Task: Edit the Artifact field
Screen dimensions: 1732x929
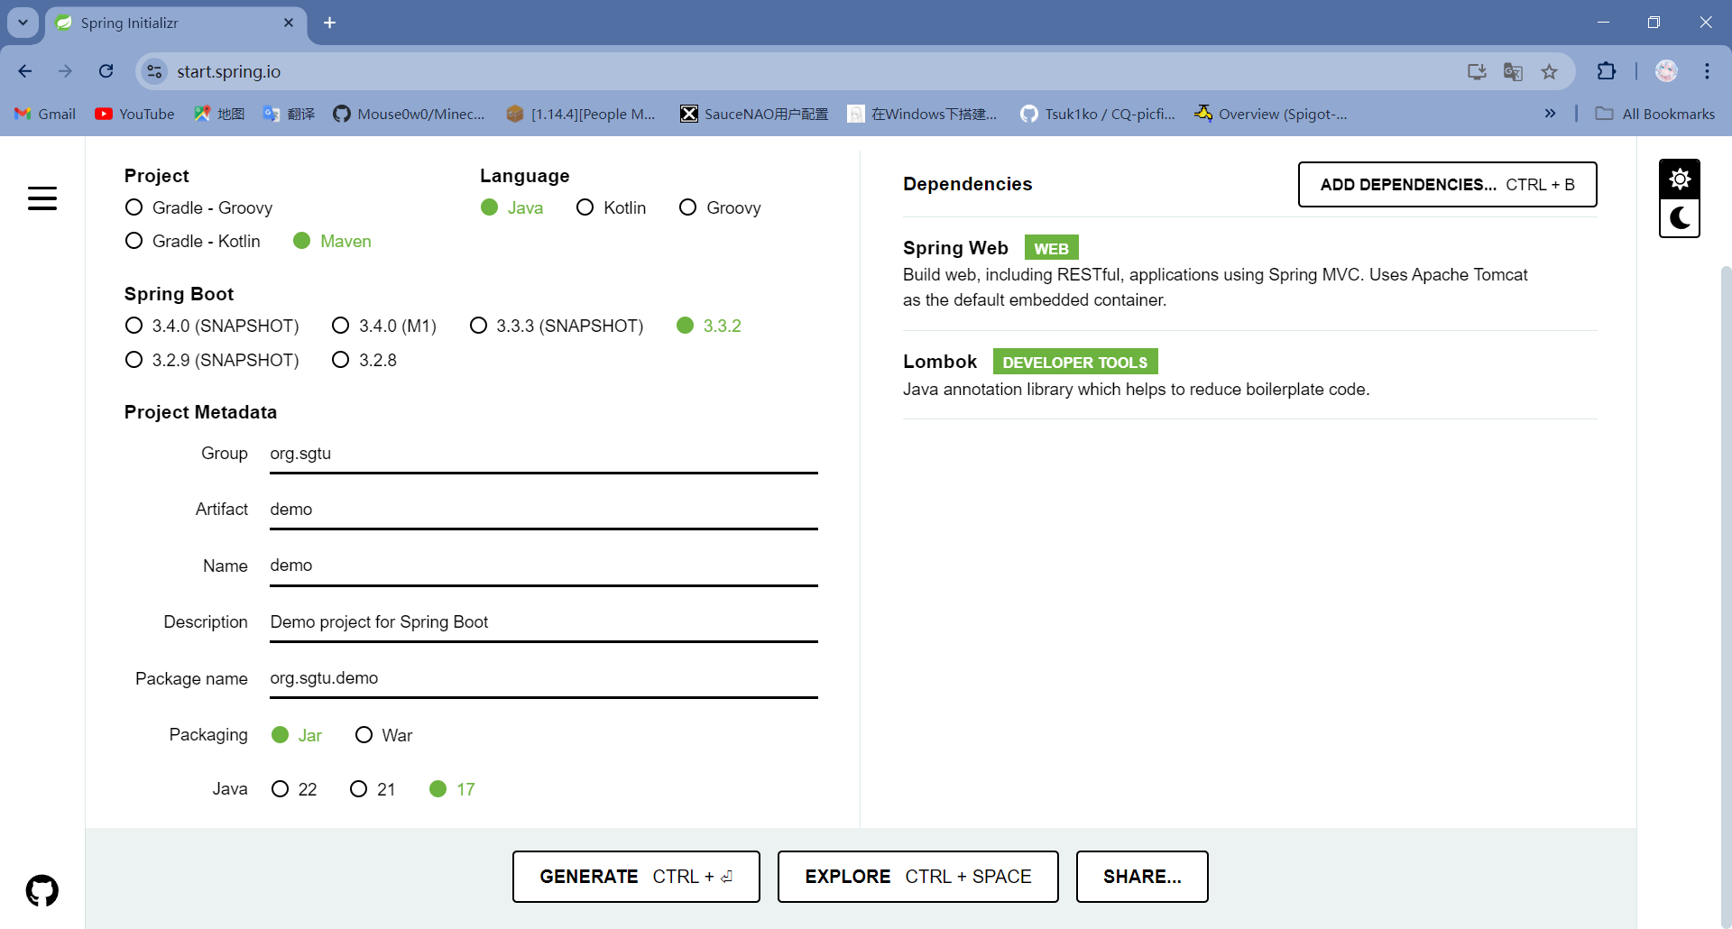Action: click(544, 510)
